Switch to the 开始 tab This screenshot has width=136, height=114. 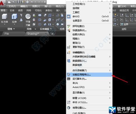tap(6, 34)
